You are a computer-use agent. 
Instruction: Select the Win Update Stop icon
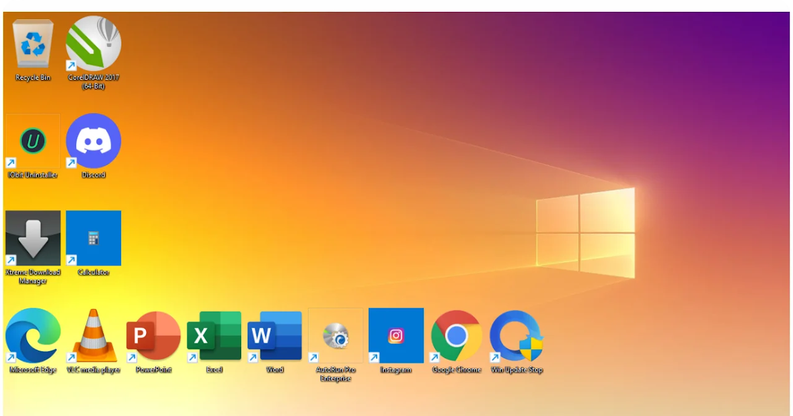pyautogui.click(x=517, y=335)
